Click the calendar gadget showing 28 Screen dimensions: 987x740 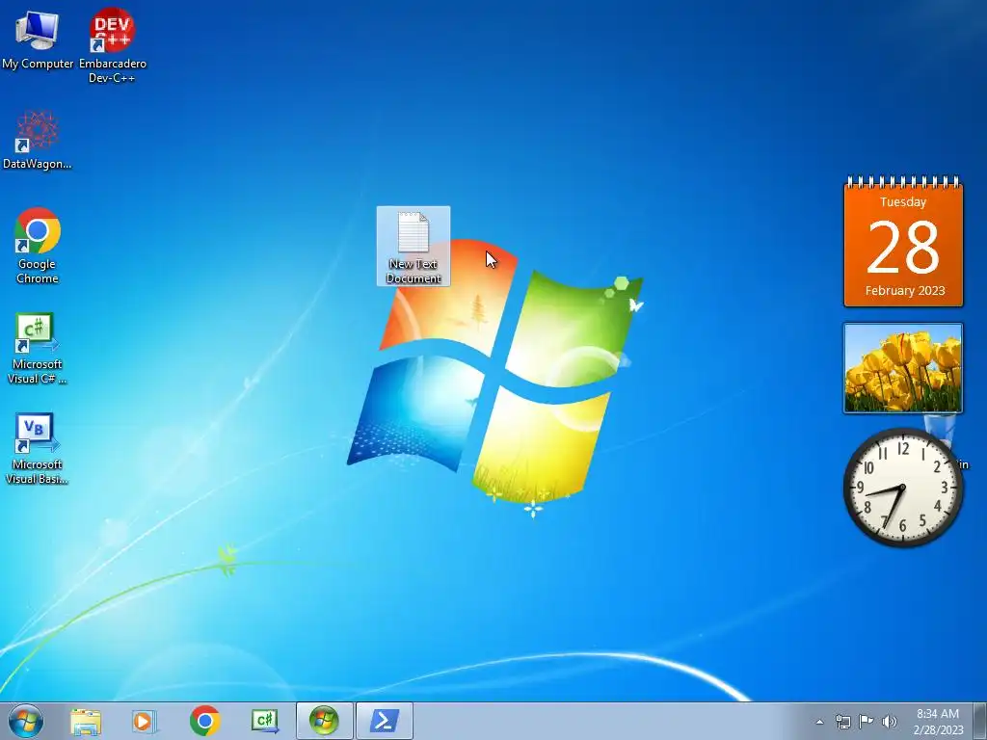pyautogui.click(x=903, y=242)
